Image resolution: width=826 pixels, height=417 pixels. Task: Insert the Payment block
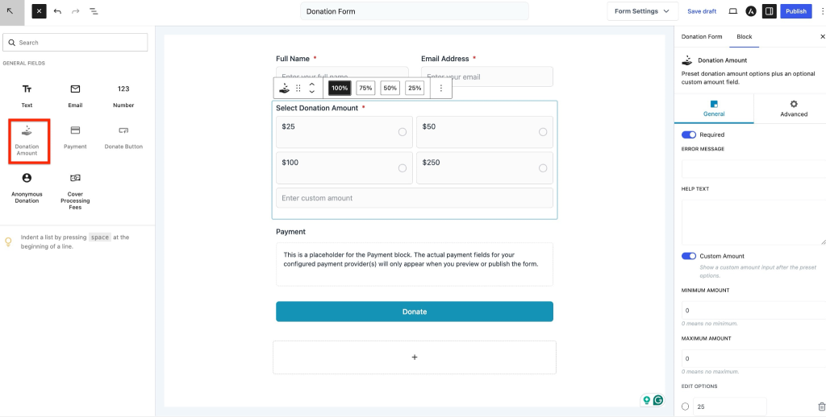click(75, 137)
